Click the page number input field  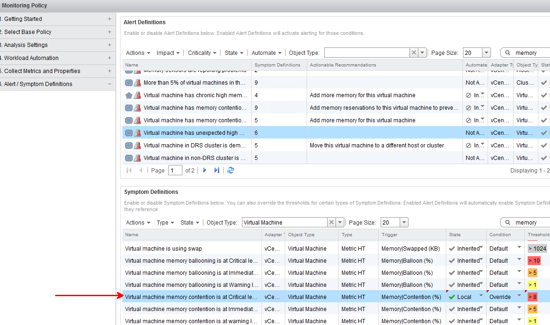175,171
